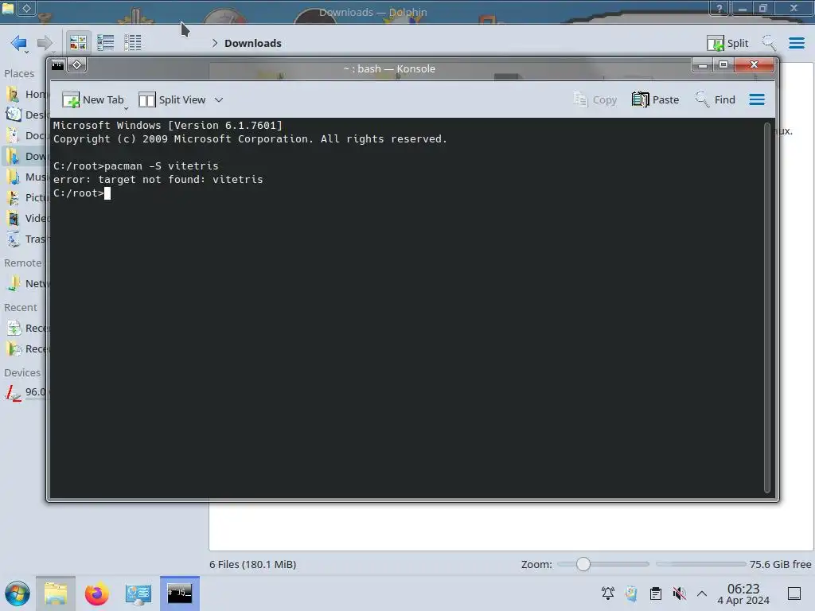Screen dimensions: 815x611
Task: Open Music in Dolphin Places
Action: (x=25, y=177)
